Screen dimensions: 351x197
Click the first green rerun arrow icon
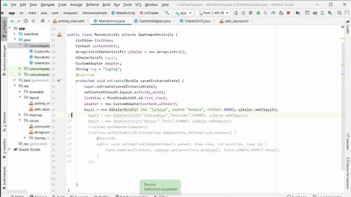tap(235, 13)
